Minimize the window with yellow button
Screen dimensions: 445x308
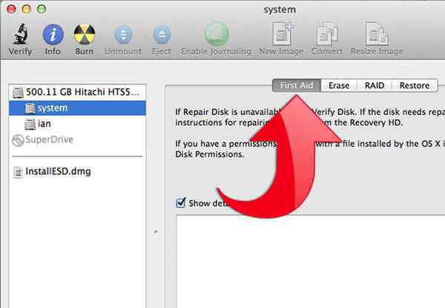click(27, 10)
